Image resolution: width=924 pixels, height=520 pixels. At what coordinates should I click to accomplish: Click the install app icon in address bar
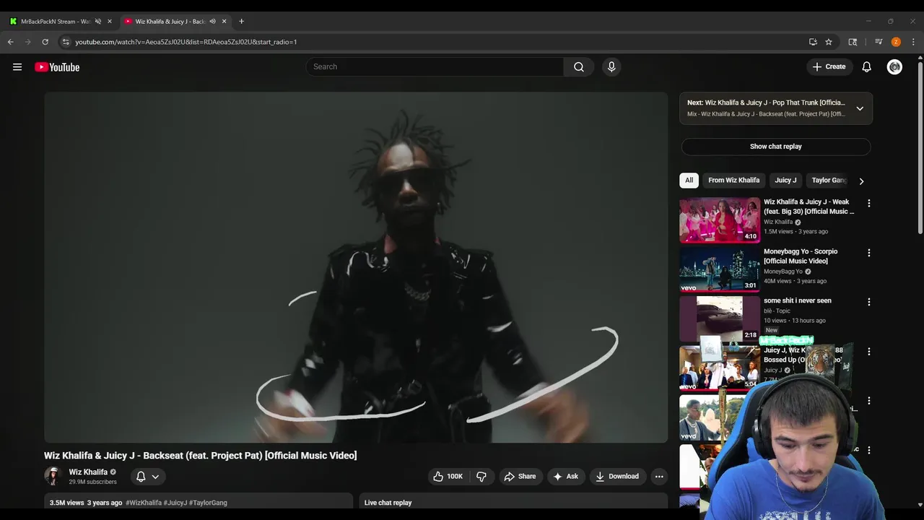pyautogui.click(x=813, y=42)
